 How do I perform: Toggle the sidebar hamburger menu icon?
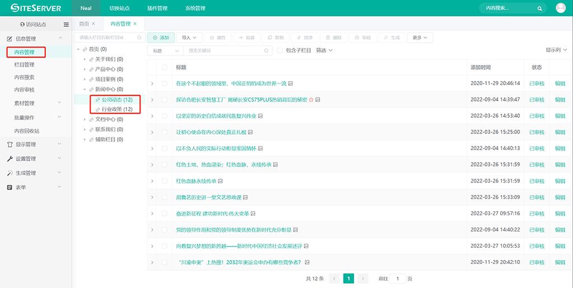66,24
